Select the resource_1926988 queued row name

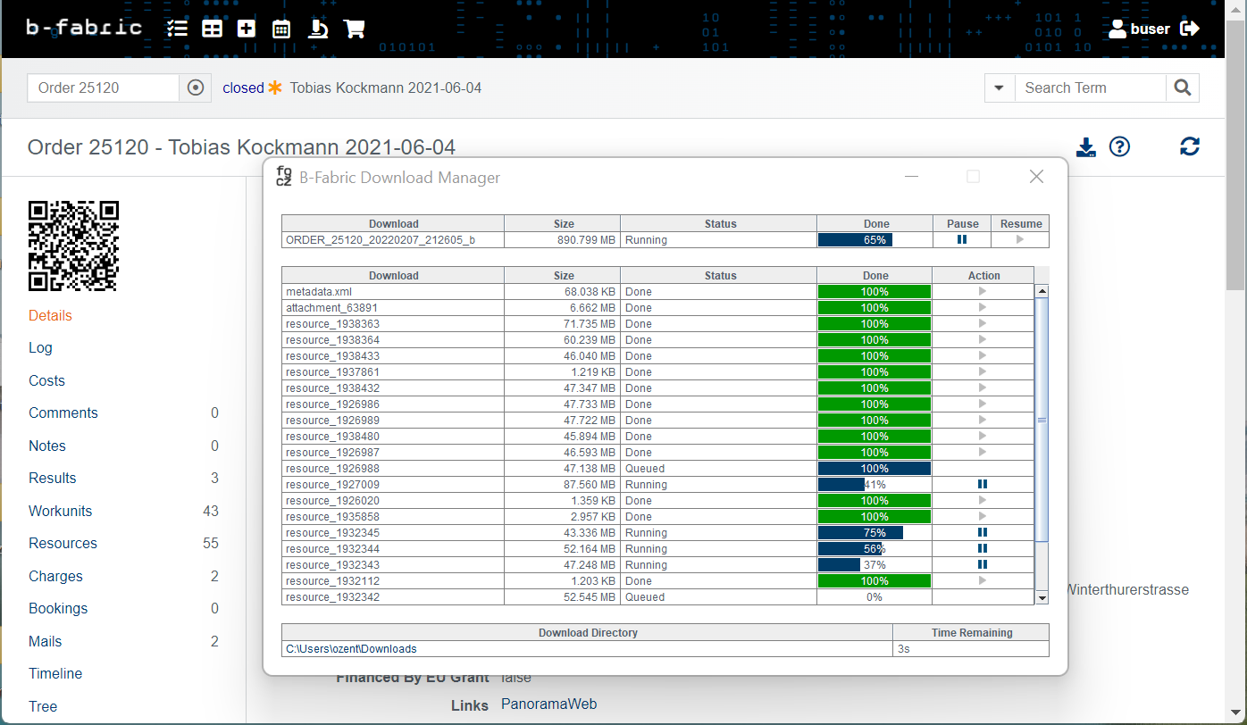tap(332, 468)
